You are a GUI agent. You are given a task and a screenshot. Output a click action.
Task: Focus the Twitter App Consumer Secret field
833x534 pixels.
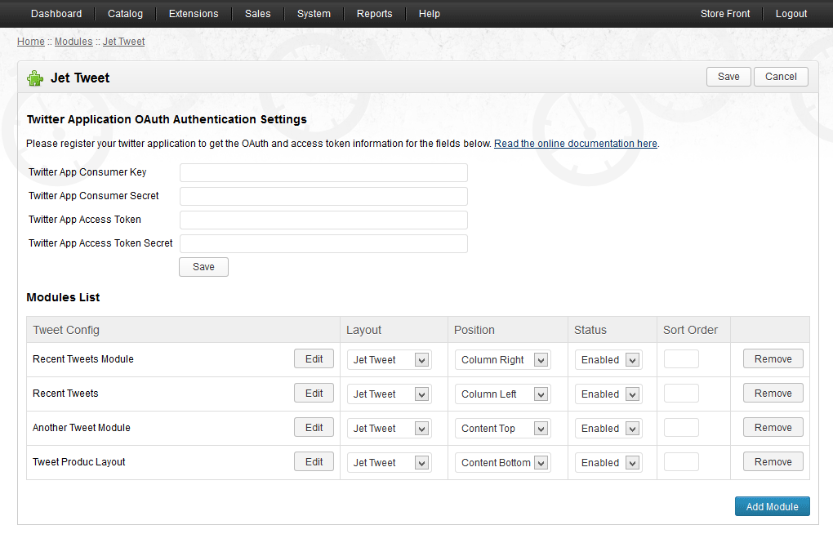(x=323, y=196)
